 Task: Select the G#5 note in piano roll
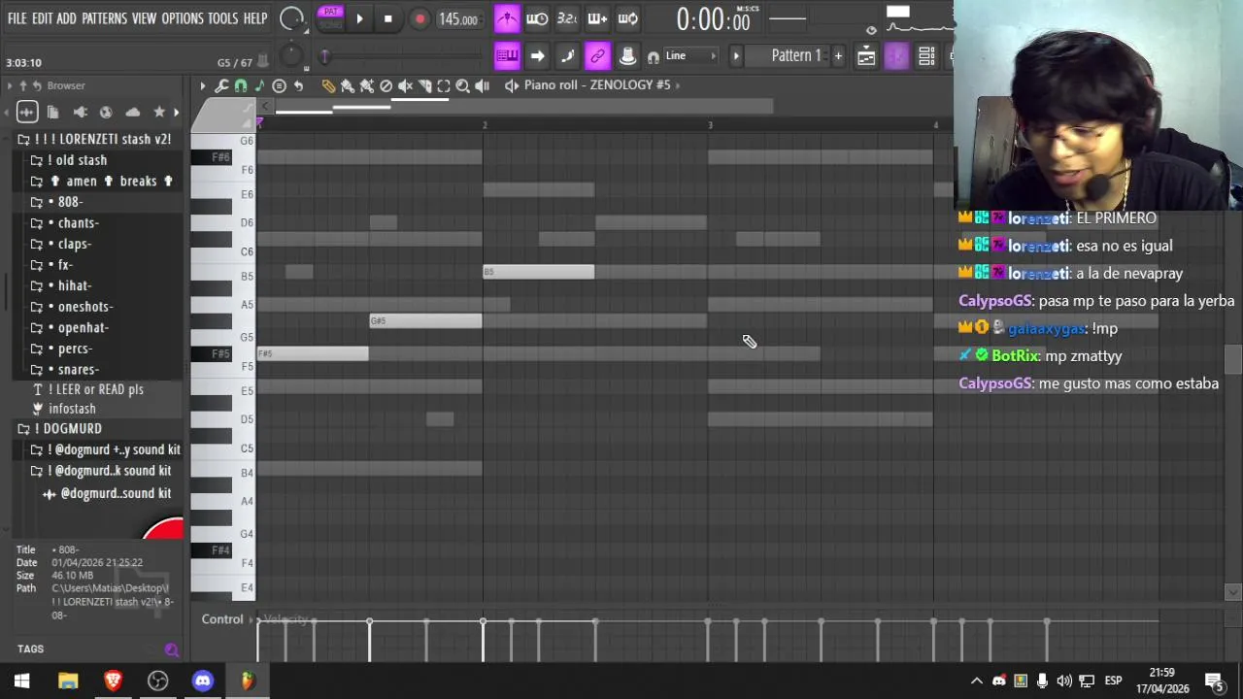425,320
